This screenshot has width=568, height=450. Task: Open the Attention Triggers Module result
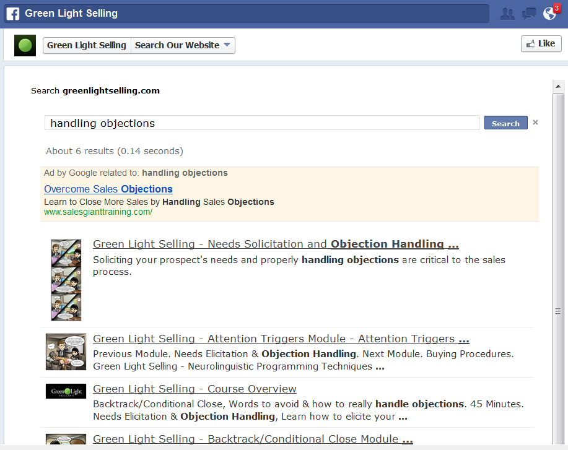point(281,339)
